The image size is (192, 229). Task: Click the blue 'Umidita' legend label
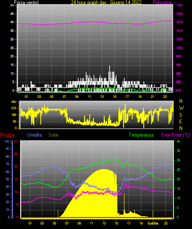coord(35,135)
